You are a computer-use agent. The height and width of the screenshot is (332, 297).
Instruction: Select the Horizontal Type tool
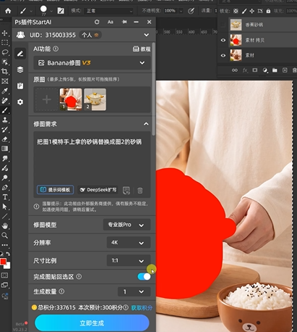click(x=4, y=197)
